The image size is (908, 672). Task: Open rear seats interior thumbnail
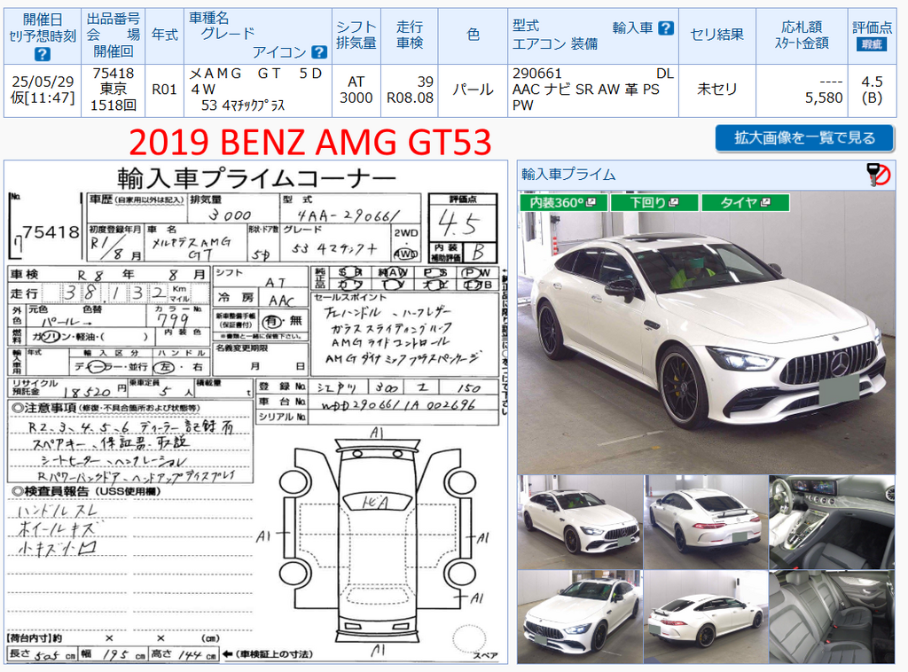pos(832,616)
